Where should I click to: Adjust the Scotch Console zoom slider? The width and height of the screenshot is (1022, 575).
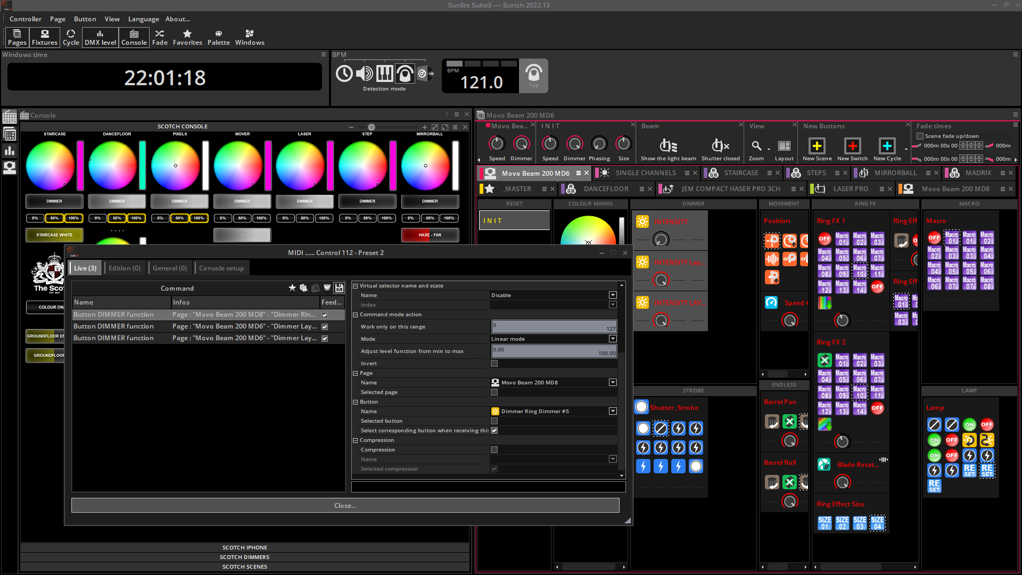pos(372,127)
